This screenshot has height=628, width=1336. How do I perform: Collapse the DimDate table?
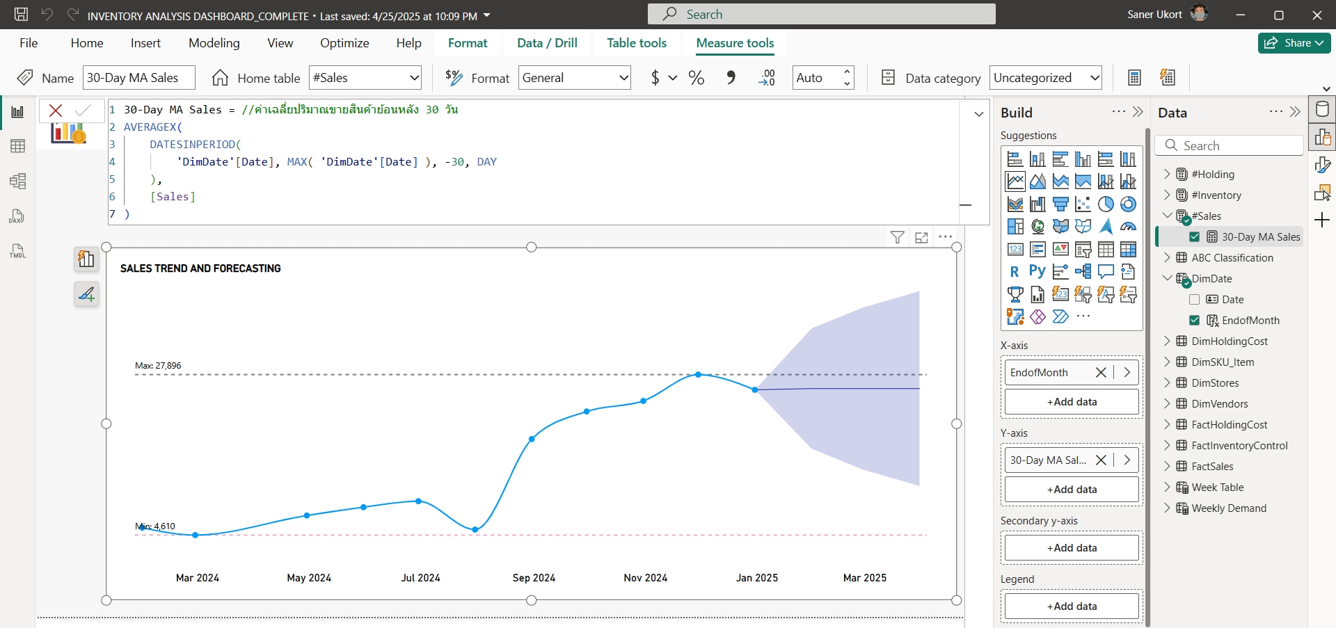[1168, 278]
